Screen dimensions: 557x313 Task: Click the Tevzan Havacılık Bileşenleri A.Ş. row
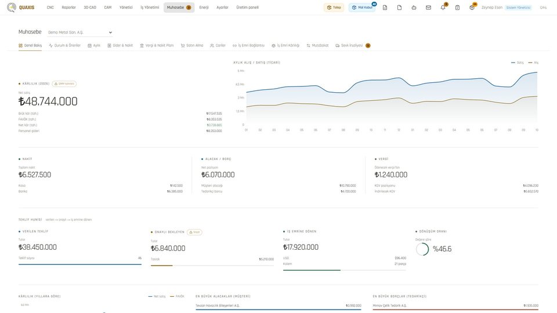click(x=278, y=306)
